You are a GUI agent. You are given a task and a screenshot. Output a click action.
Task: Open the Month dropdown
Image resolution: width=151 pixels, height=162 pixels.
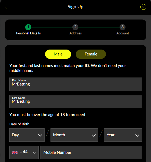coord(74,135)
